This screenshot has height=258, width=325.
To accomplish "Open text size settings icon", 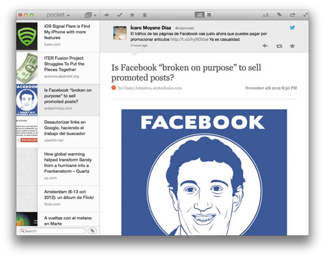I will click(266, 15).
